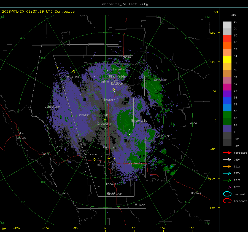Click the Innisfail map label

point(111,100)
